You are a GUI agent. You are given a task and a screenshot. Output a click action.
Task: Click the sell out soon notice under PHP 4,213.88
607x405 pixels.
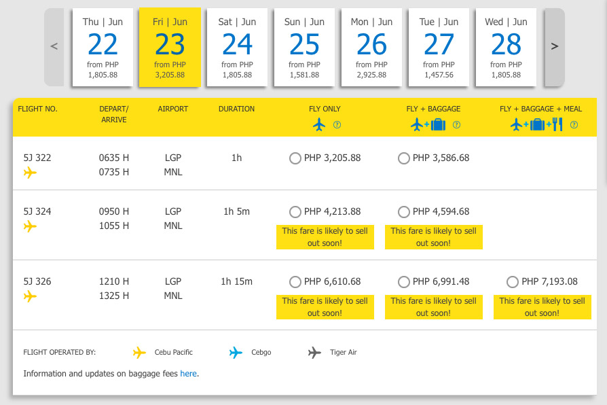[x=325, y=236]
